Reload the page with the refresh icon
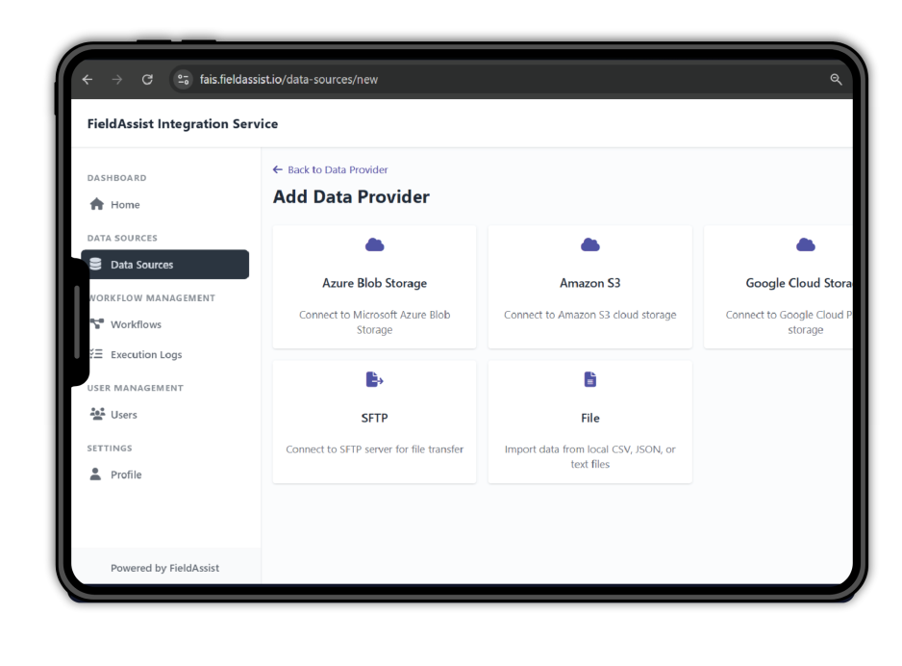902x666 pixels. pyautogui.click(x=147, y=80)
